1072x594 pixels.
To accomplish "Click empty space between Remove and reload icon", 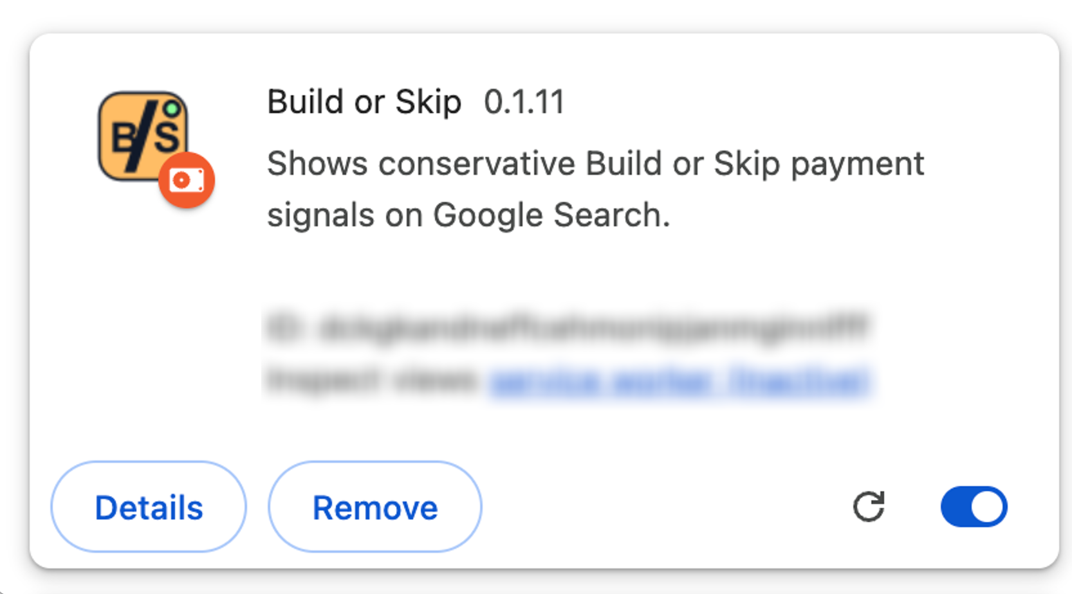I will coord(666,507).
